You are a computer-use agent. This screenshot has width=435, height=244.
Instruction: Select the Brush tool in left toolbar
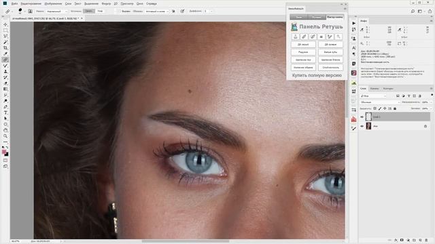point(5,66)
